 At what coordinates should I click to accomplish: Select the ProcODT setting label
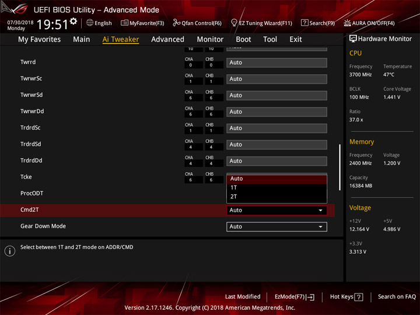[x=32, y=194]
